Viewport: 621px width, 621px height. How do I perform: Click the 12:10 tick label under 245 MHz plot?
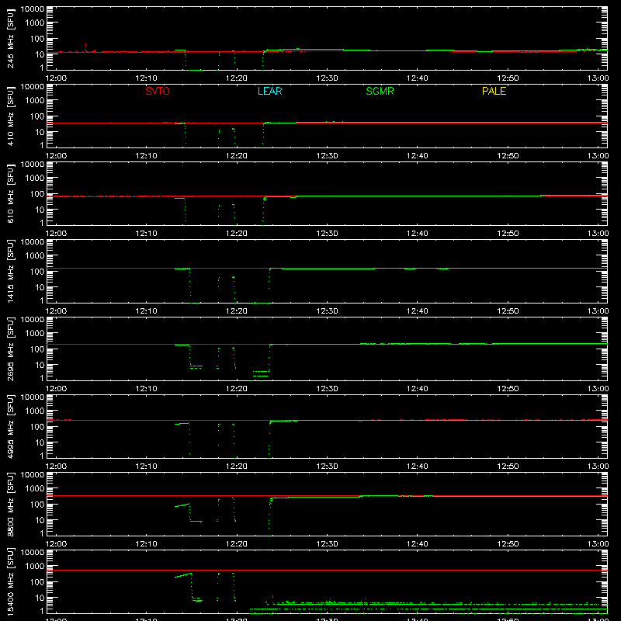pos(146,78)
